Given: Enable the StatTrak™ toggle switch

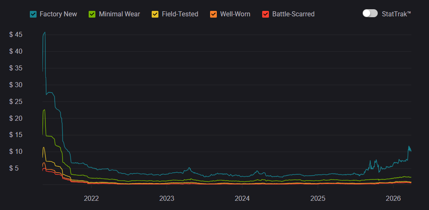Looking at the screenshot, I should [370, 13].
